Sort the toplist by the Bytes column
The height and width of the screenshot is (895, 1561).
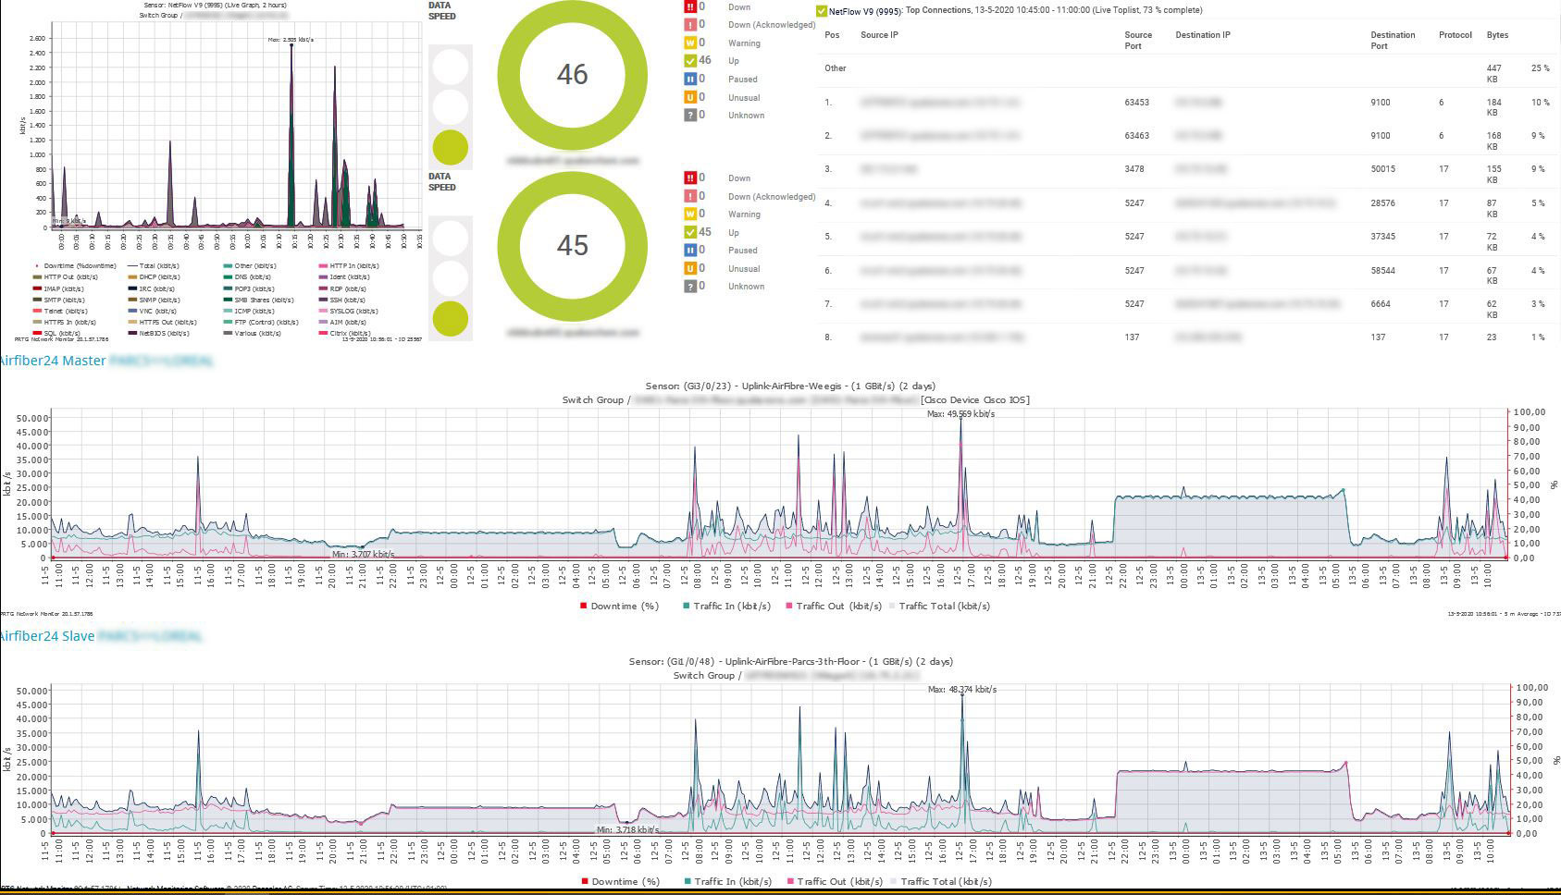[1497, 35]
